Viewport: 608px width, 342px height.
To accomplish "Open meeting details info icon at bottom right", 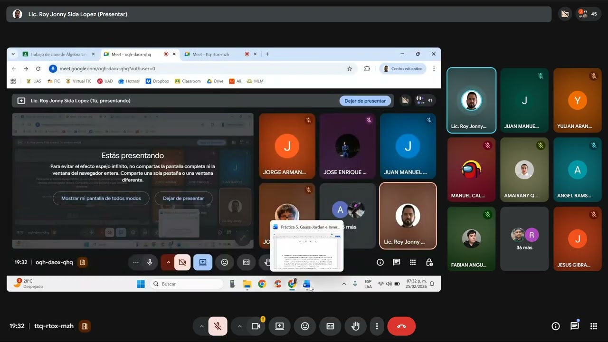I will pos(556,326).
